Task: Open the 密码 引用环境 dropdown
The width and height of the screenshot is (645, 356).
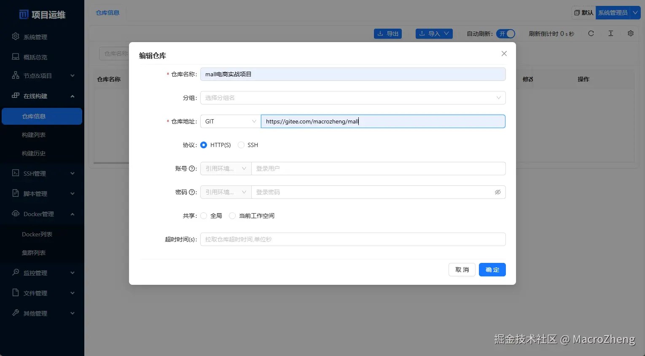Action: point(226,192)
